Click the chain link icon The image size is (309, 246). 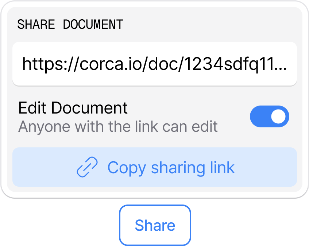pyautogui.click(x=87, y=167)
